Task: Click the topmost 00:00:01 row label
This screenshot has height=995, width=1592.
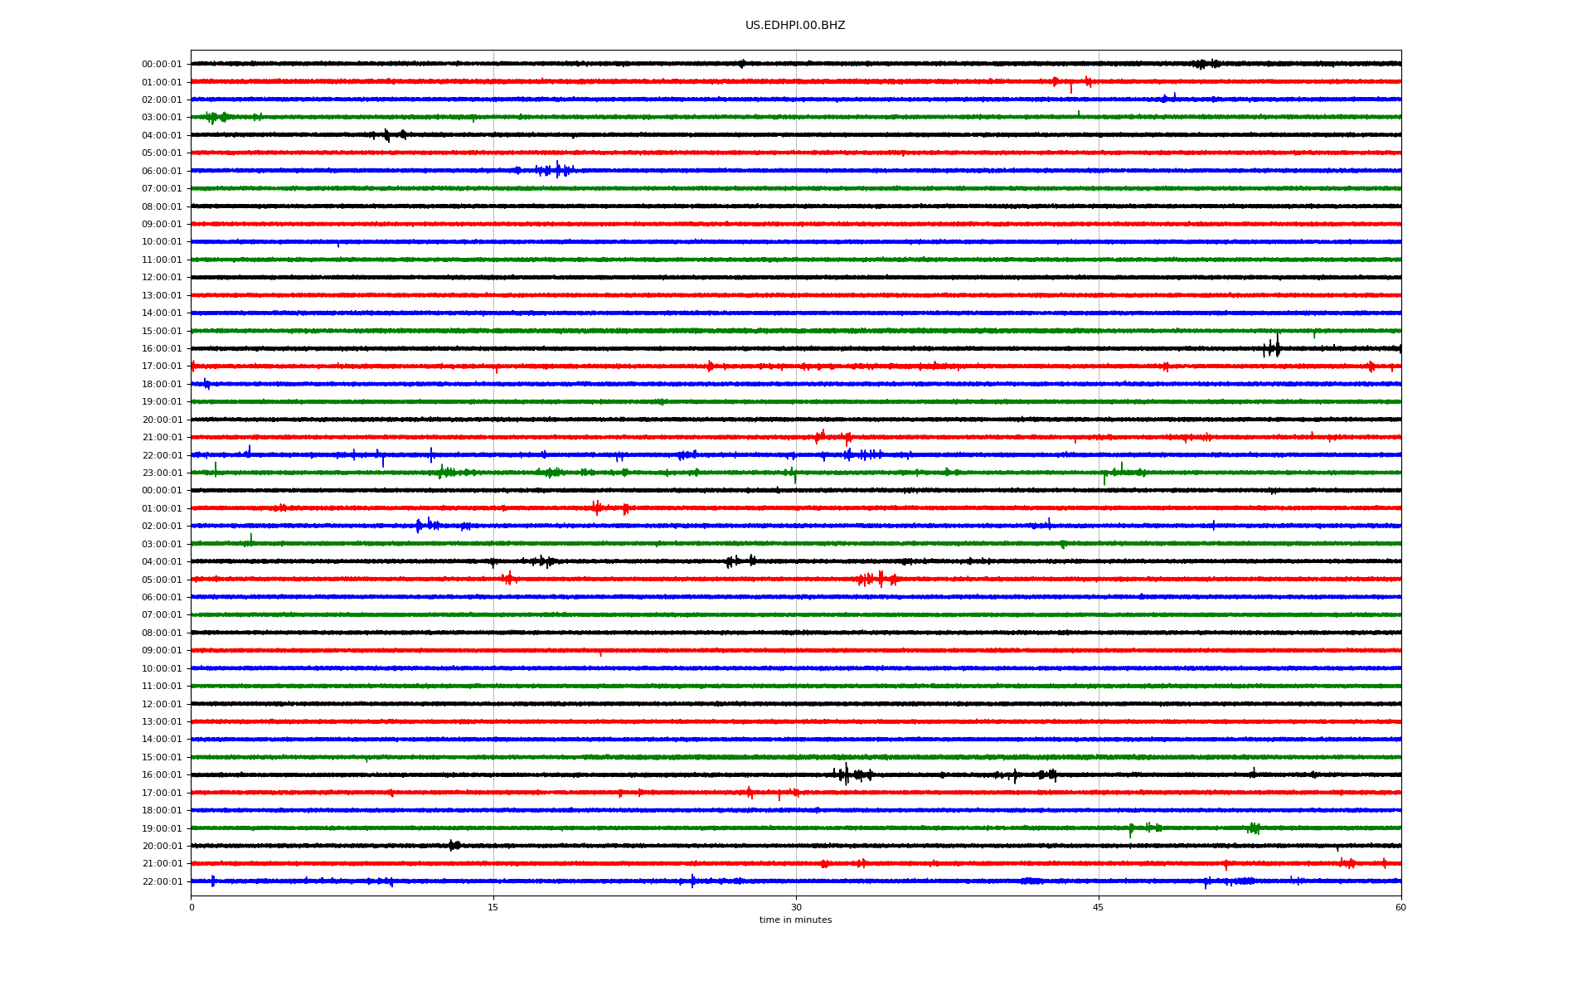Action: click(162, 64)
